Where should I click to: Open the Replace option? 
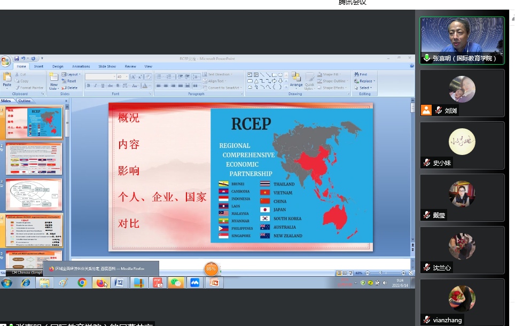364,81
